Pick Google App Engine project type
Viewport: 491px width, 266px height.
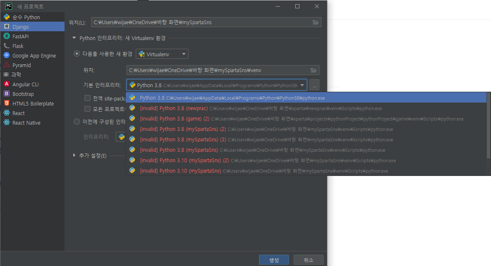click(x=32, y=55)
